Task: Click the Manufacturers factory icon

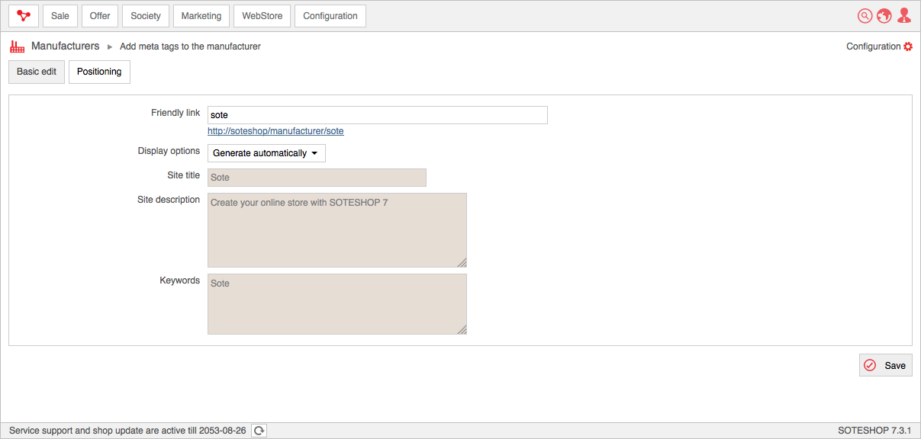Action: 18,46
